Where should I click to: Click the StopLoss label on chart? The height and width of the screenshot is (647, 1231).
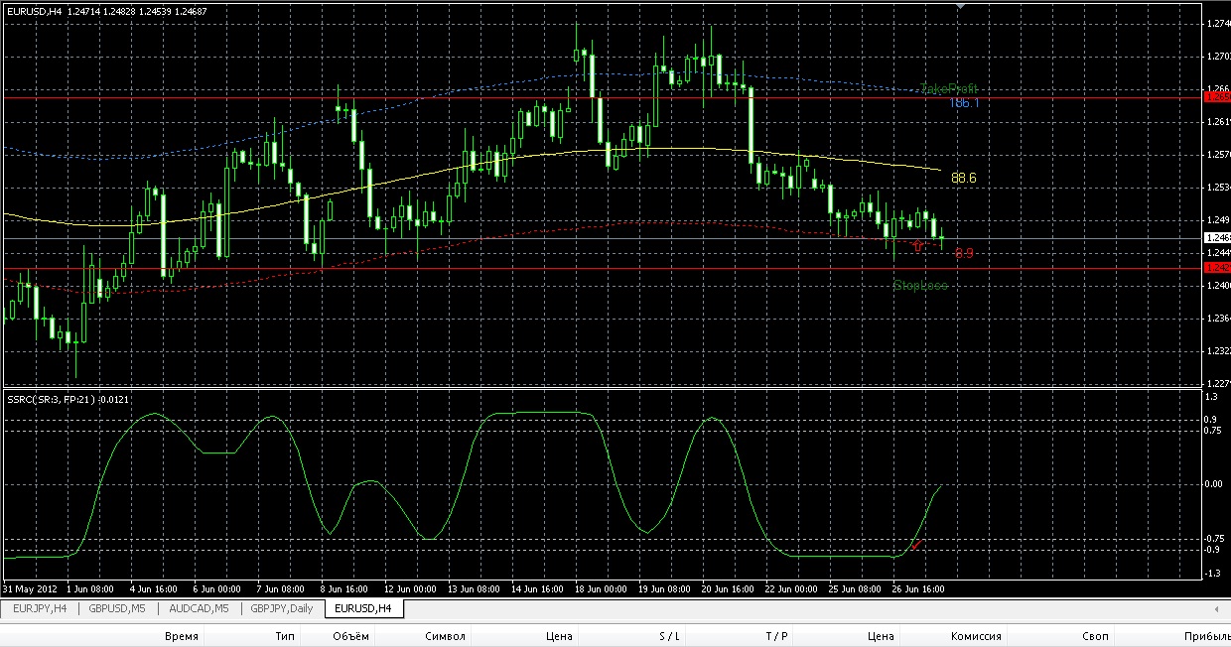coord(920,285)
